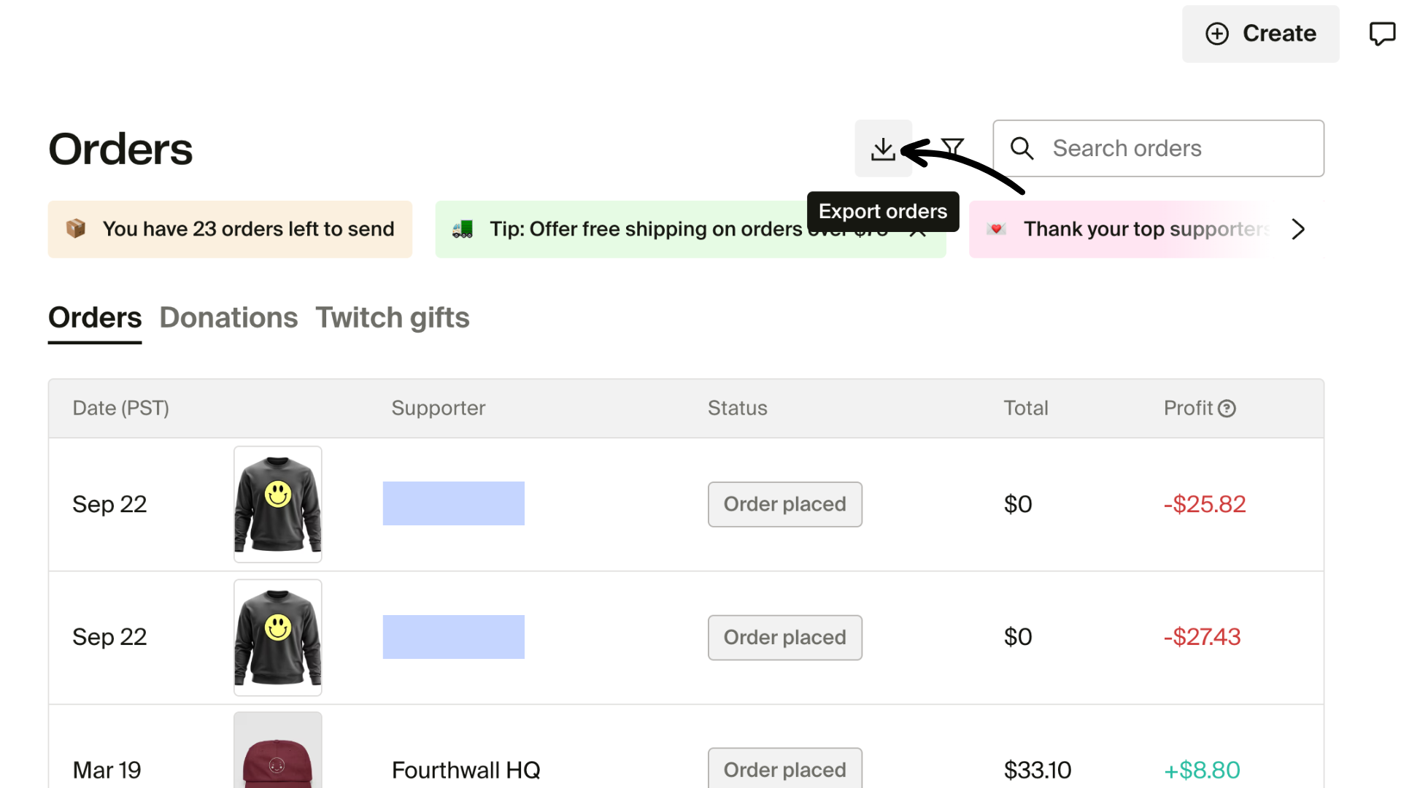Click the Export orders download icon

[883, 148]
